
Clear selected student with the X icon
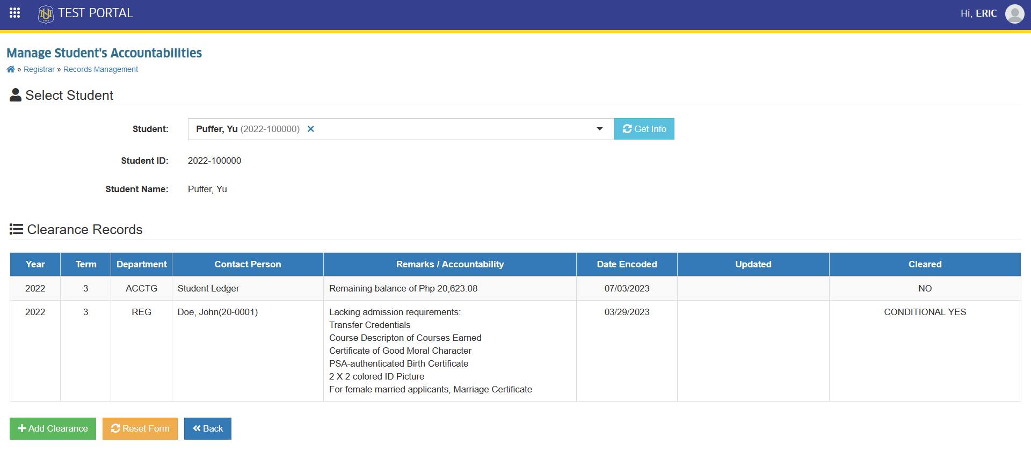tap(310, 129)
